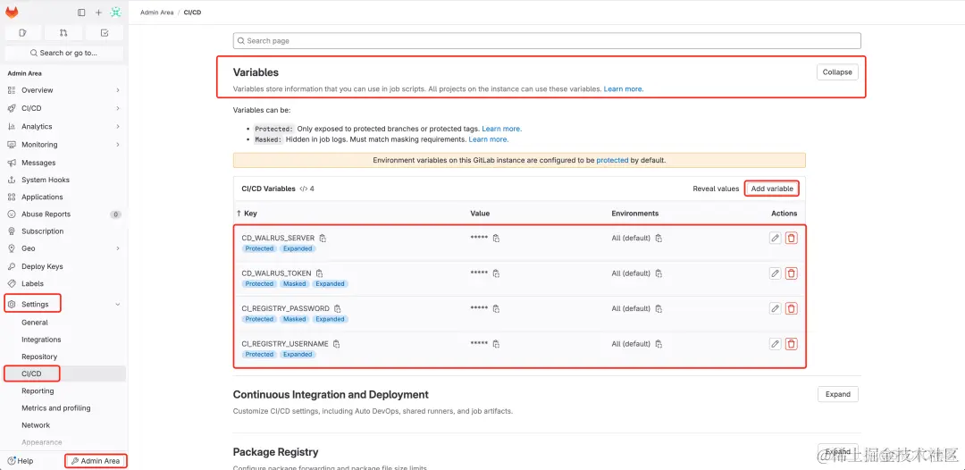Open the merge requests shortcut icon
Viewport: 965px width, 470px height.
tap(63, 32)
